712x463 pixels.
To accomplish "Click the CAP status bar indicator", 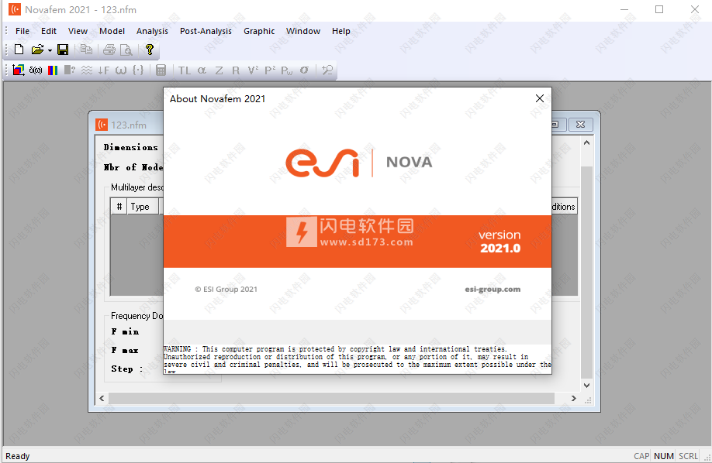I will [641, 456].
